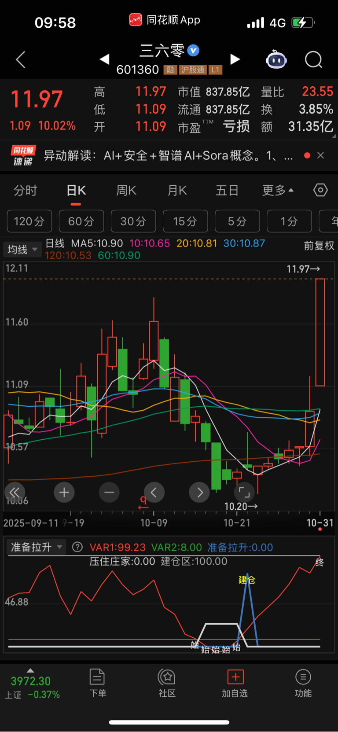
Task: Open the 上证 3972.30 index ticker
Action: pyautogui.click(x=32, y=685)
